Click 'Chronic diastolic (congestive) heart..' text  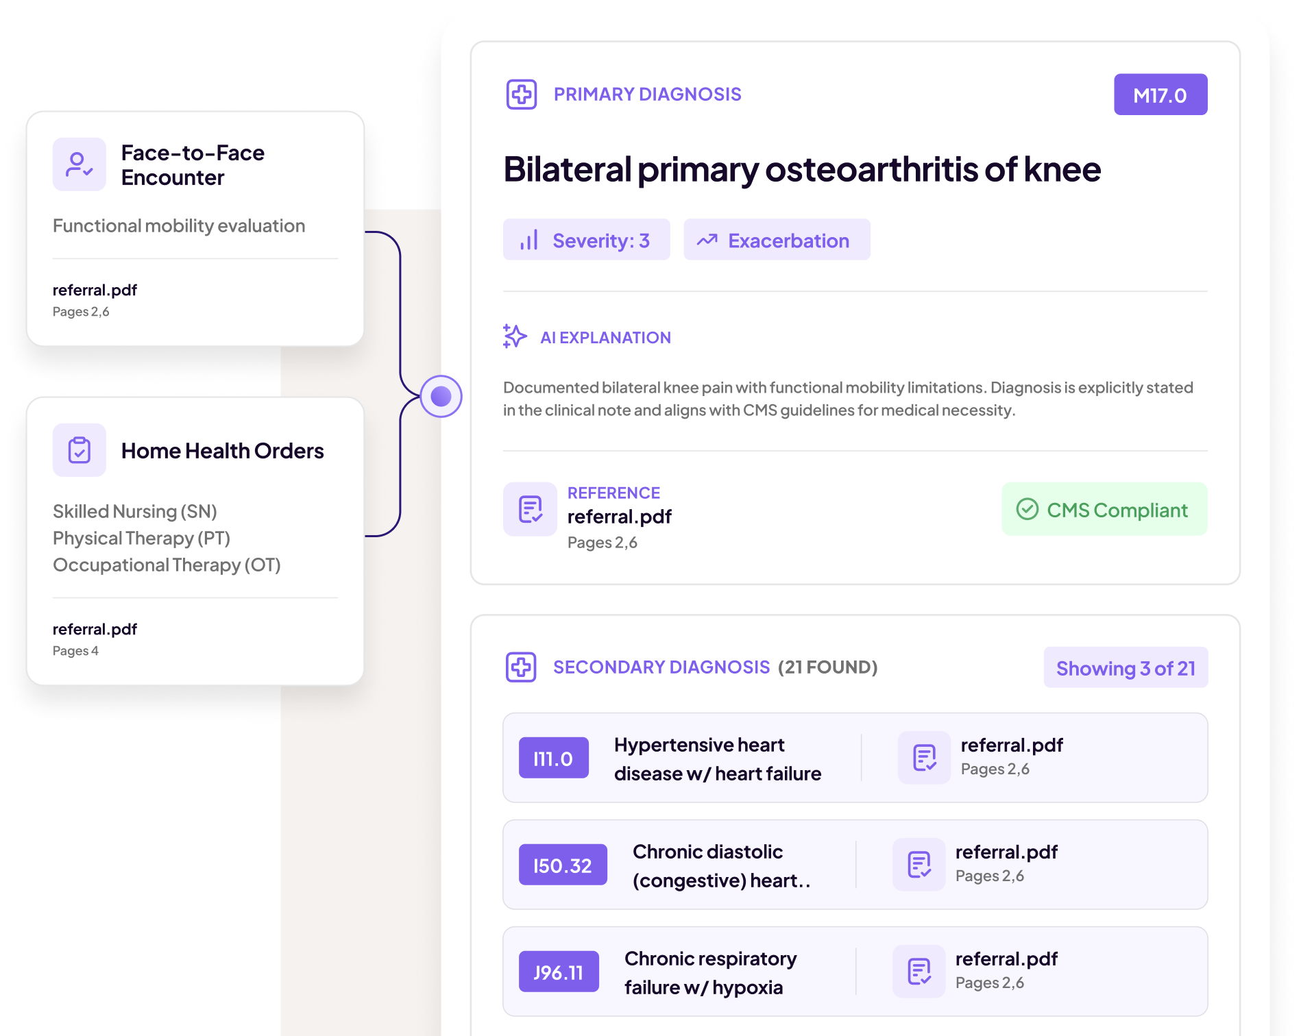click(721, 866)
